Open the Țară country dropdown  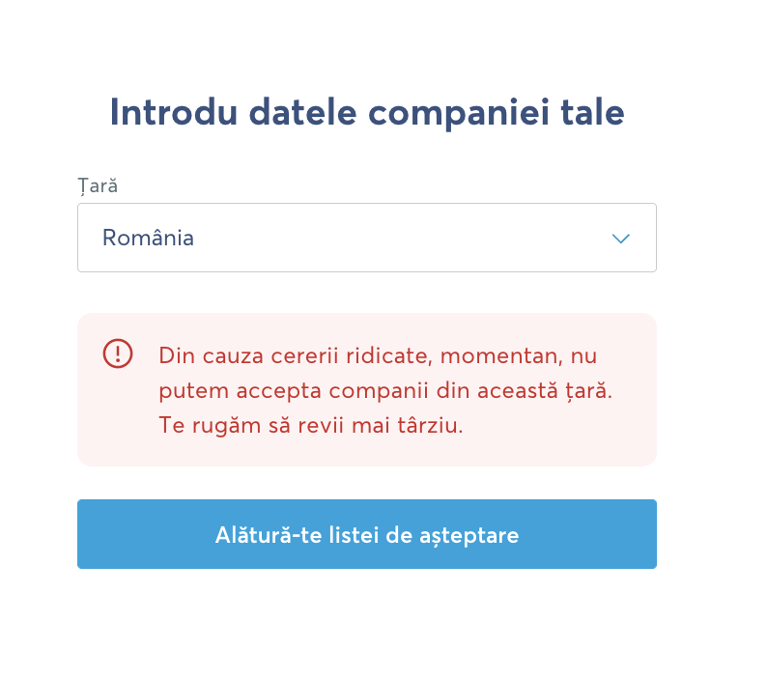366,238
